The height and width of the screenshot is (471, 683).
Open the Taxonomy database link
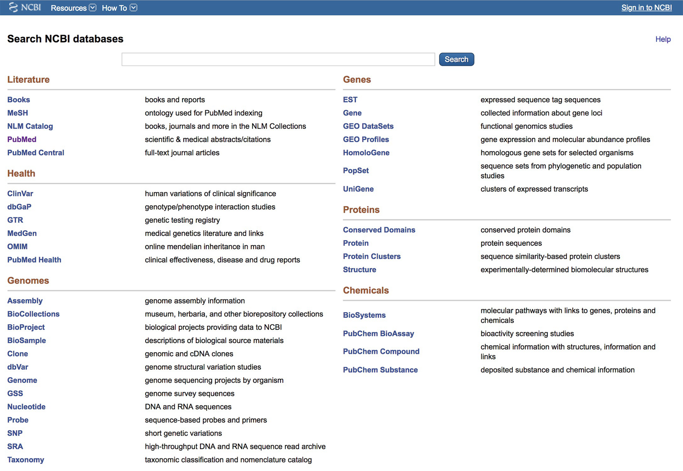pos(26,460)
